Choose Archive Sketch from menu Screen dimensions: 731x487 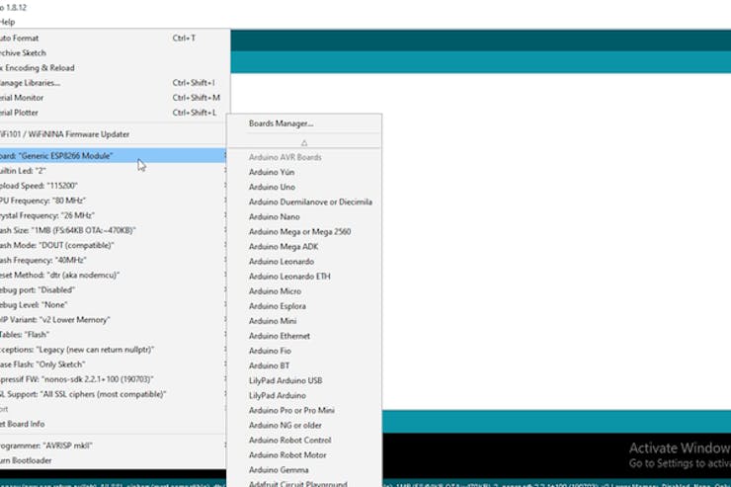click(115, 53)
